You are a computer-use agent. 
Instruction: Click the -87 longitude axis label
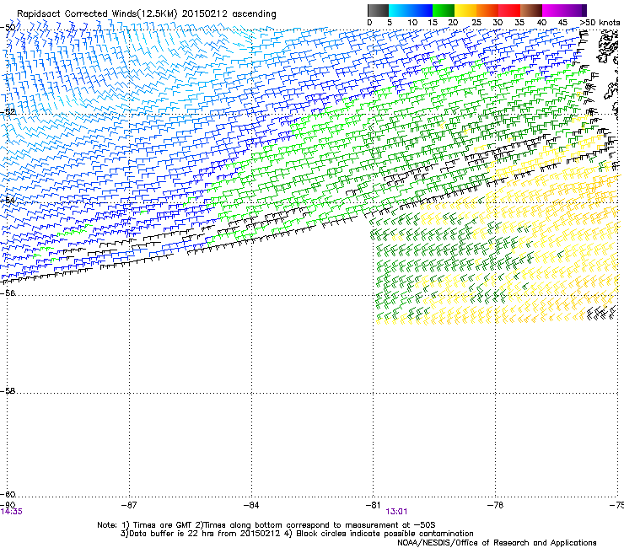(129, 505)
